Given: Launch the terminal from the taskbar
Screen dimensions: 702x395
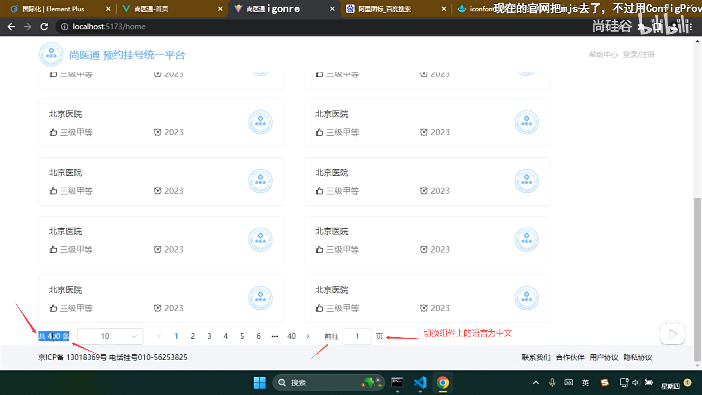Looking at the screenshot, I should tap(397, 383).
